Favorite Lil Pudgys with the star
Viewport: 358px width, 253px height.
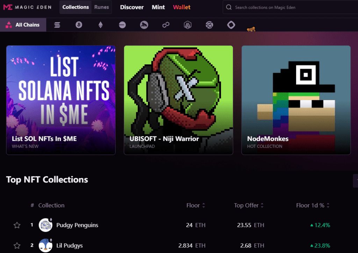(x=17, y=246)
